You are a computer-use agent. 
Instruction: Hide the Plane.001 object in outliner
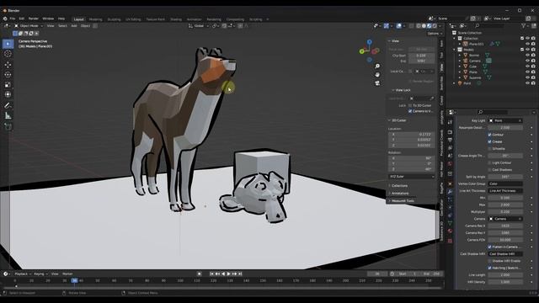[x=528, y=44]
